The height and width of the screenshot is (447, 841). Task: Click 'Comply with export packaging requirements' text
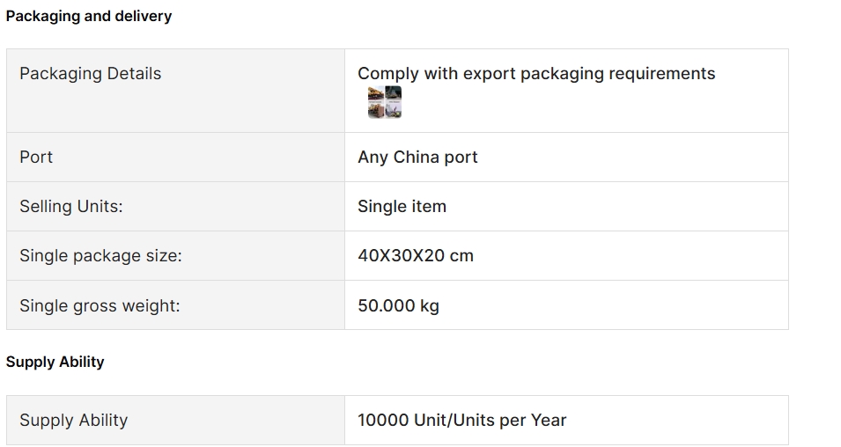click(x=536, y=73)
